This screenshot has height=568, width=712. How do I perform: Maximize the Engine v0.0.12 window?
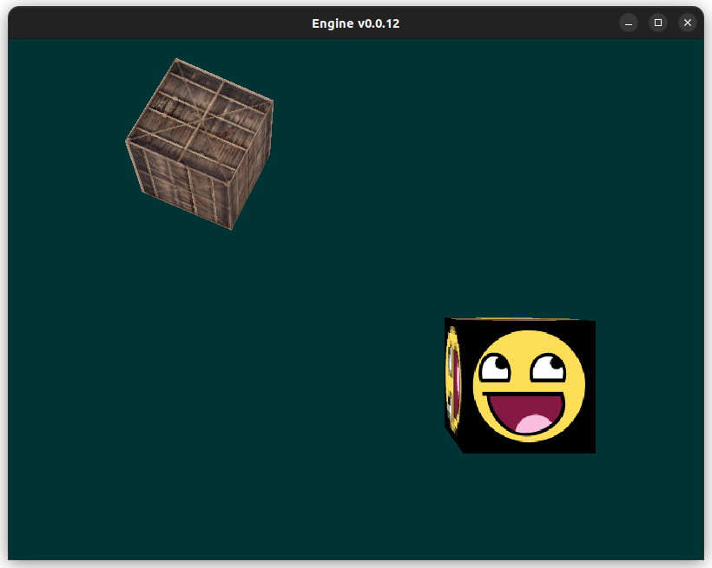point(658,23)
